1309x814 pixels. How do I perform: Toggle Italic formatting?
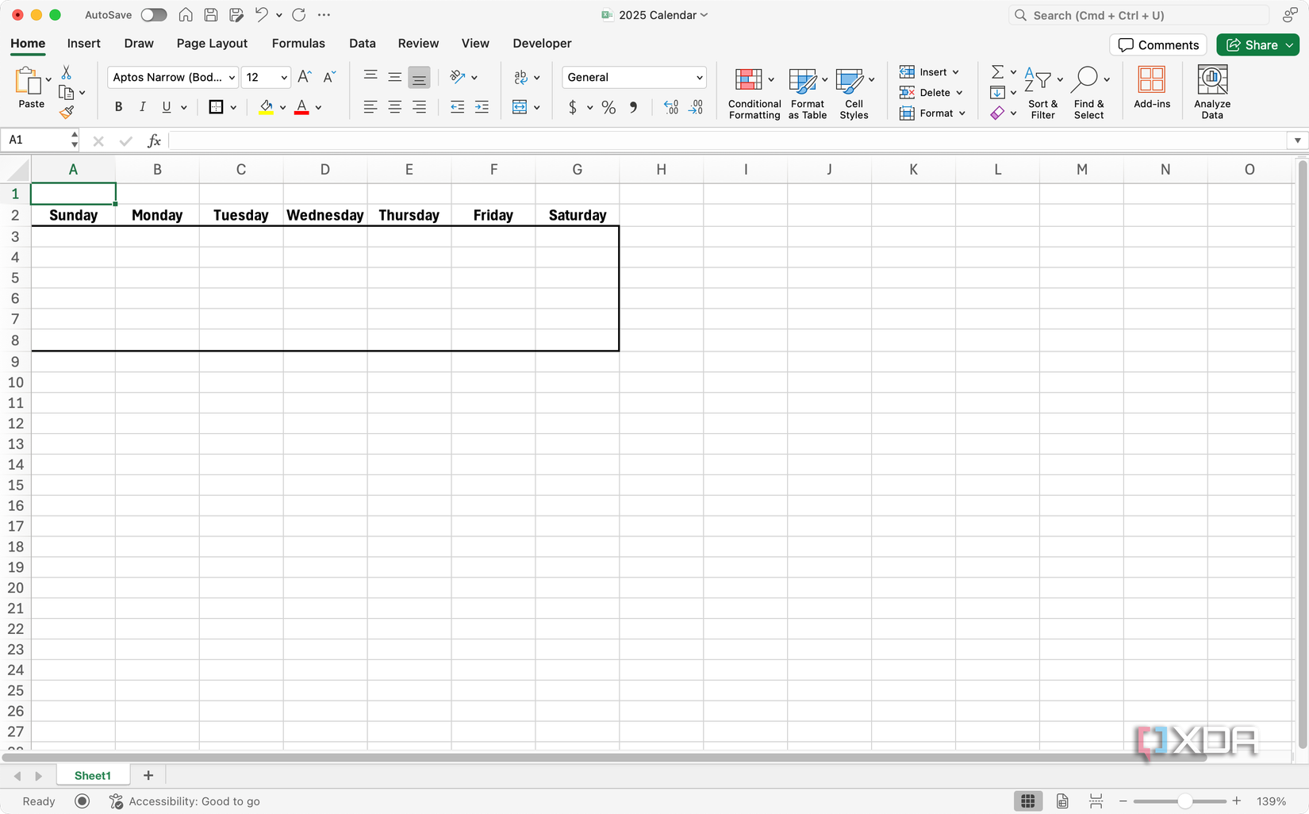click(142, 107)
